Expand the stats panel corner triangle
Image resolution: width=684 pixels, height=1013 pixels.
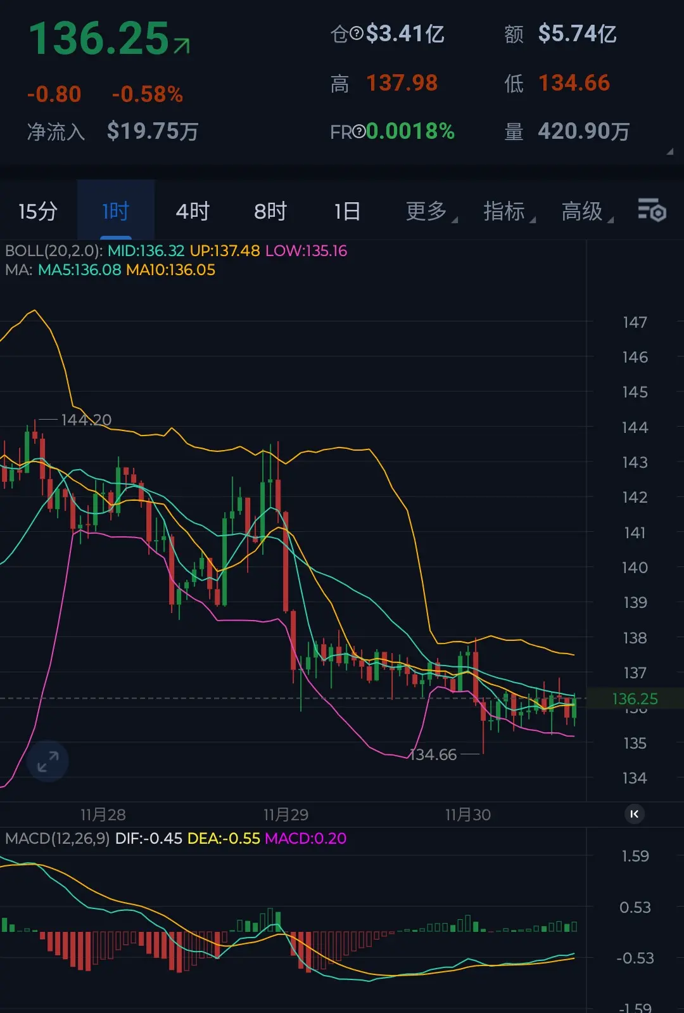point(669,152)
